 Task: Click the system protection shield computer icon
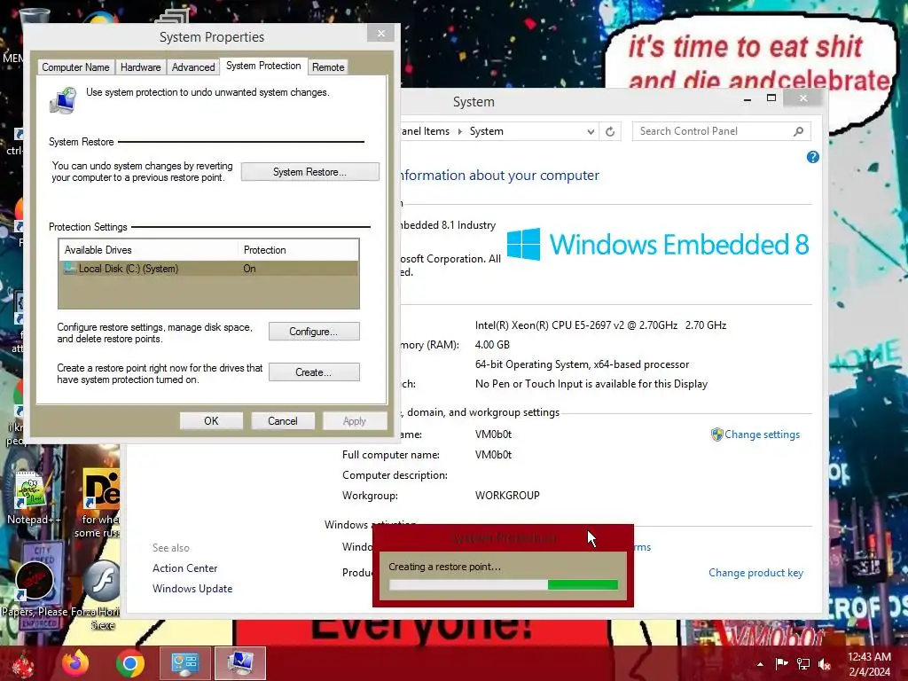pyautogui.click(x=64, y=100)
